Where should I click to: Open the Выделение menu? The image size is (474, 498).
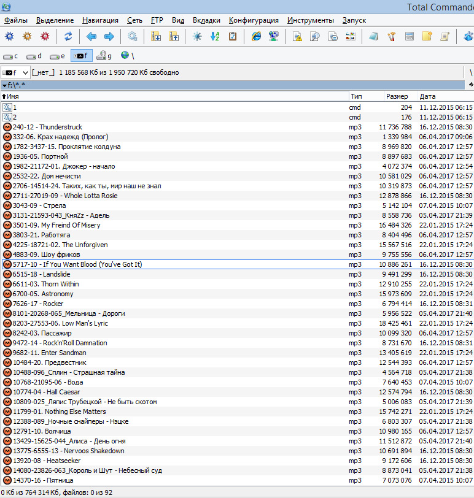point(55,20)
